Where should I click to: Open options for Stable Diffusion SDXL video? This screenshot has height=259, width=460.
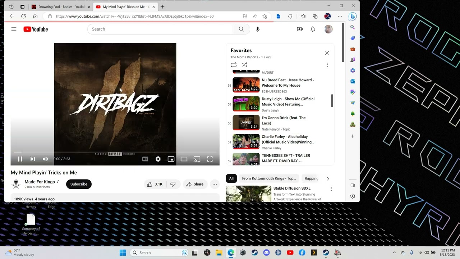click(x=331, y=189)
